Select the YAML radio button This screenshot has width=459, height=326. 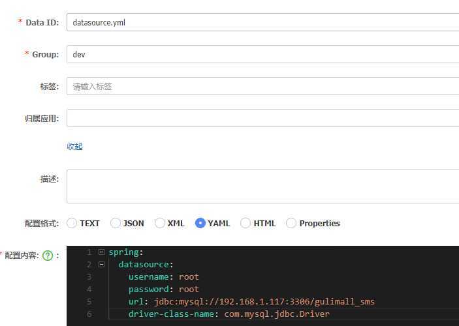point(201,223)
